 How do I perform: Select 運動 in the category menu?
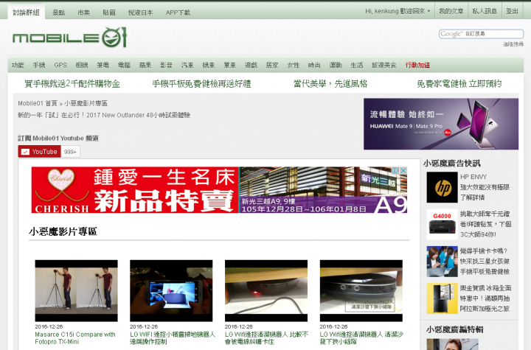click(x=336, y=65)
